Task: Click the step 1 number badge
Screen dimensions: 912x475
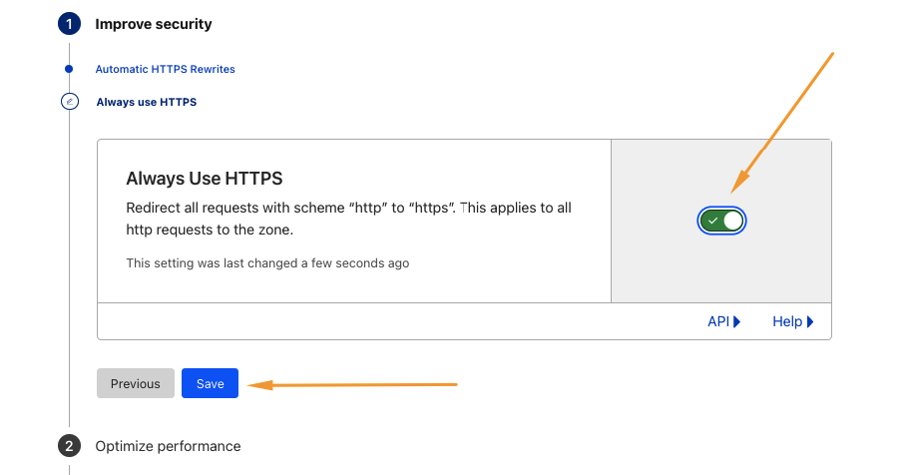Action: (x=69, y=24)
